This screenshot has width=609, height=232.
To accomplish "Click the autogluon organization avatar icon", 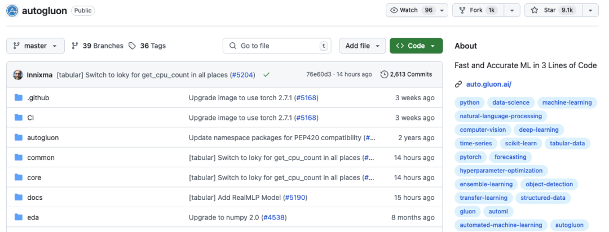I will [12, 11].
